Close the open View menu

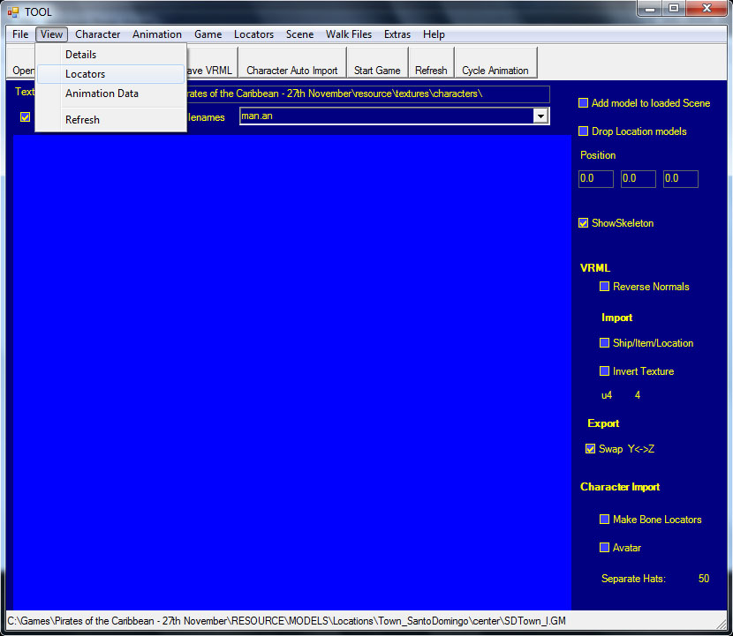point(51,34)
